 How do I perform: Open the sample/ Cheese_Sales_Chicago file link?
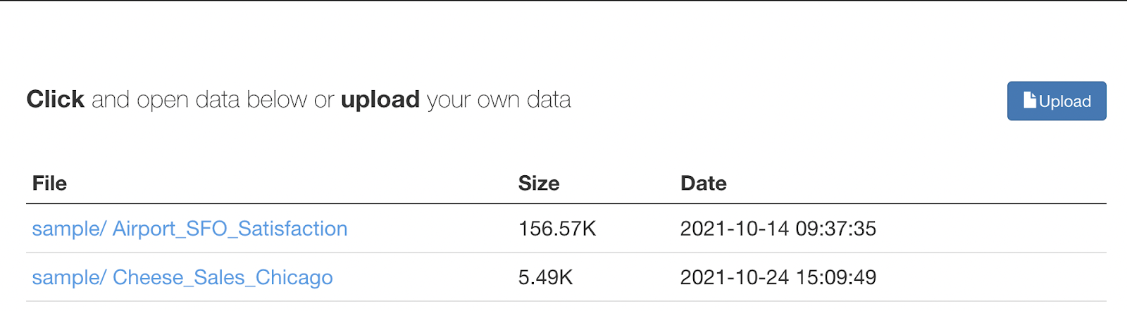182,277
